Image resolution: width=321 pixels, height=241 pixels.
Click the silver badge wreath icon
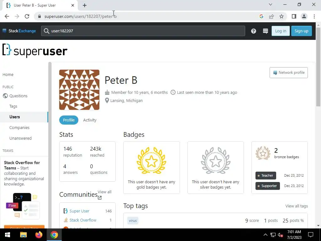216,160
